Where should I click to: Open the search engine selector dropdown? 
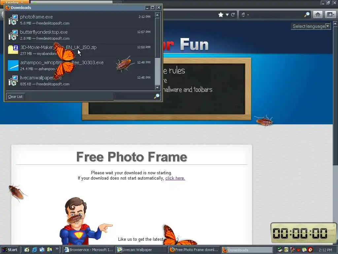coord(245,15)
